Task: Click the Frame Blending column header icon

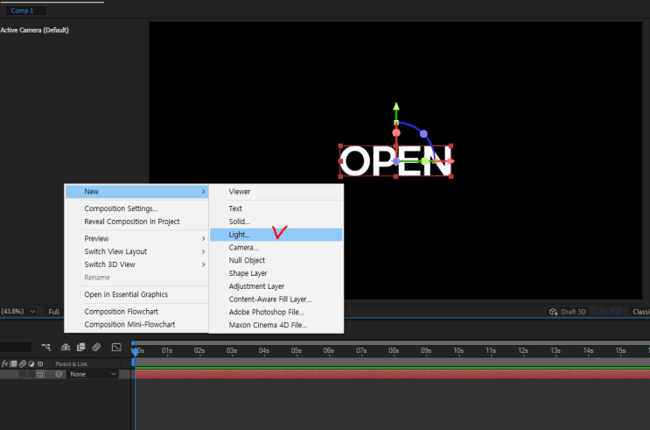Action: [x=14, y=363]
